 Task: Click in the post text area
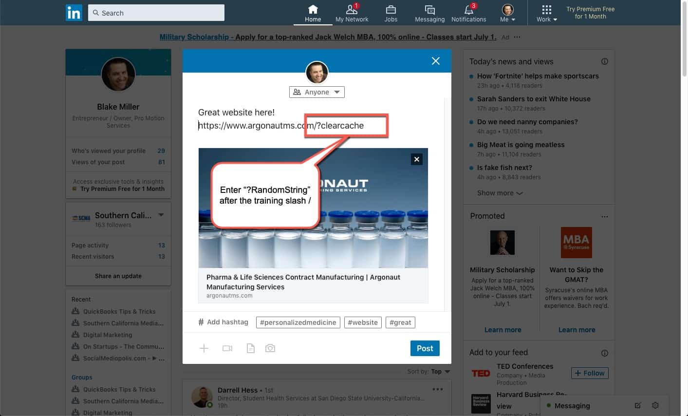(313, 119)
